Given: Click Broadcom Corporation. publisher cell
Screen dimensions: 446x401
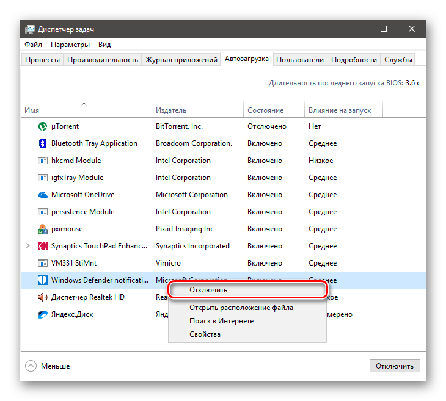Looking at the screenshot, I should tap(194, 143).
